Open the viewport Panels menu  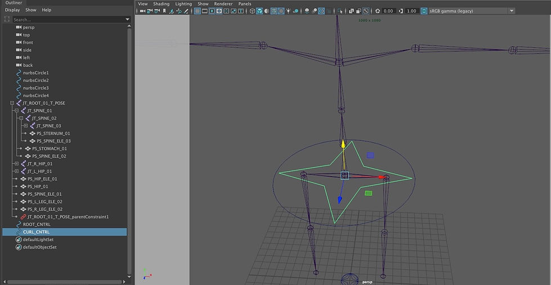(245, 4)
